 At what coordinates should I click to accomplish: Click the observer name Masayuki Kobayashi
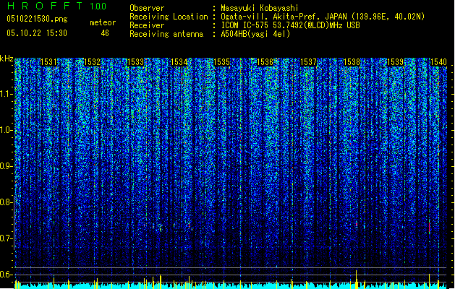(260, 8)
